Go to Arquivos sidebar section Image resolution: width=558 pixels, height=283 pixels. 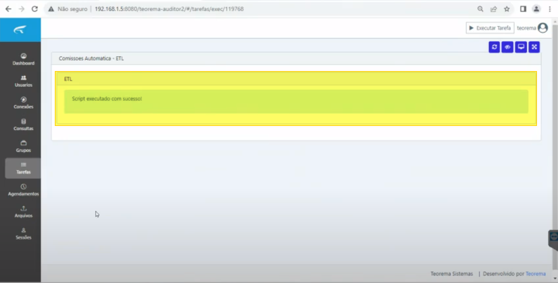point(23,212)
